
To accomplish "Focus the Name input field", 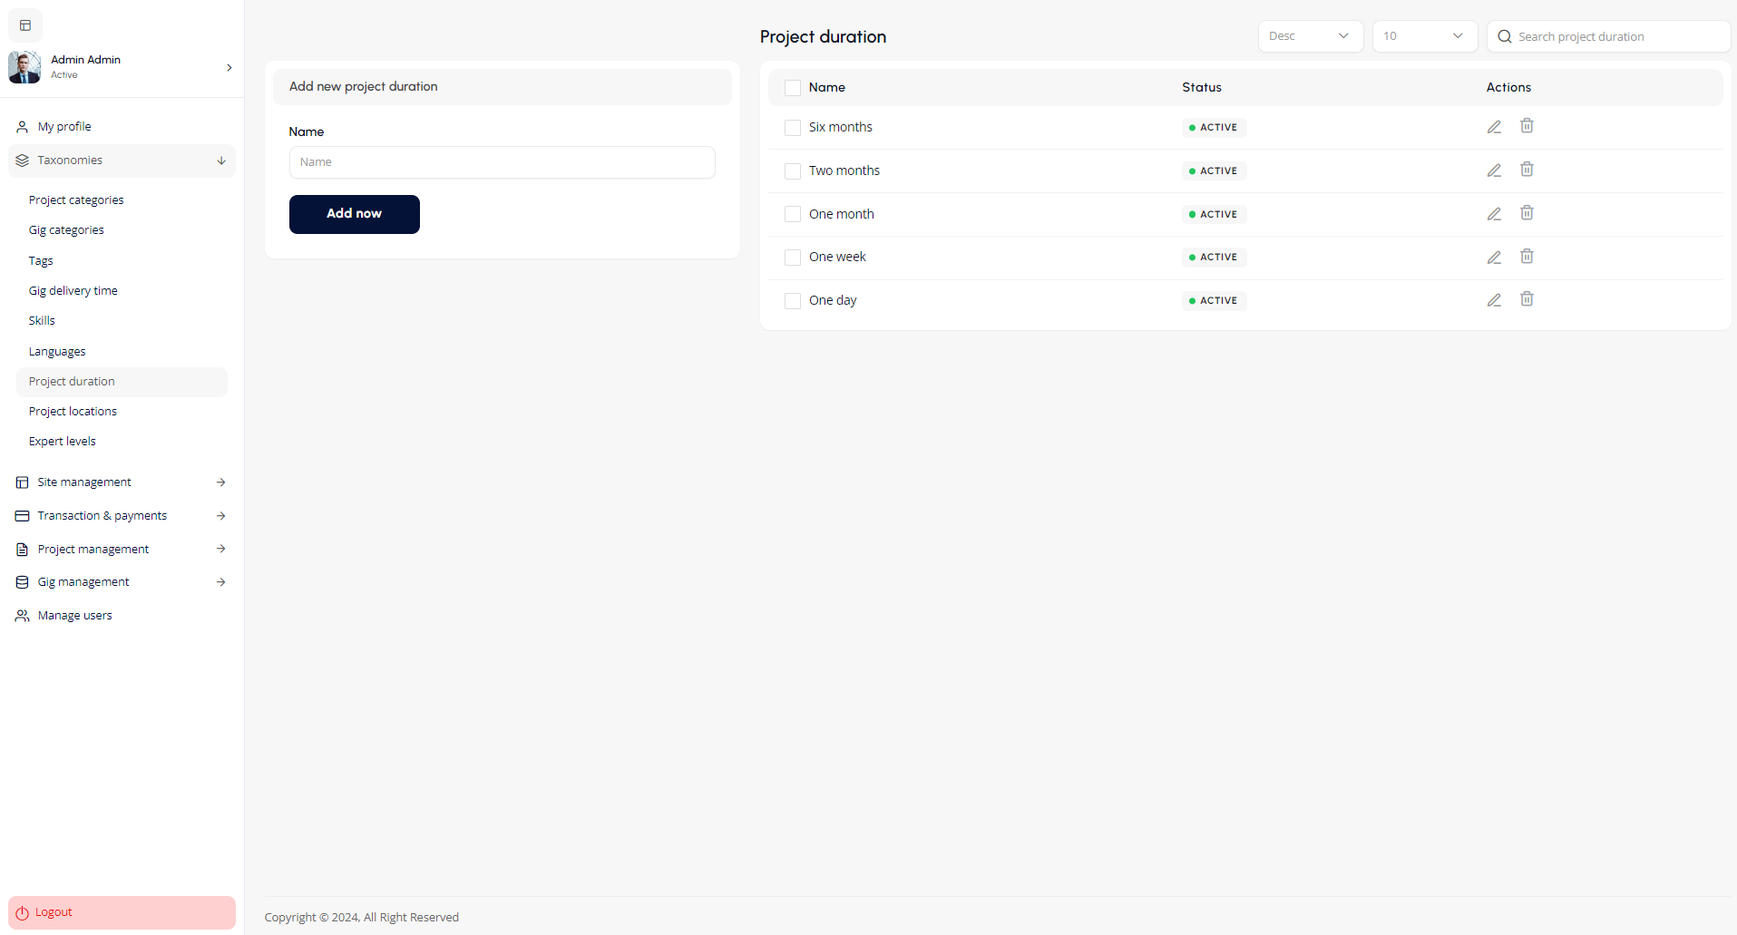I will (x=502, y=162).
